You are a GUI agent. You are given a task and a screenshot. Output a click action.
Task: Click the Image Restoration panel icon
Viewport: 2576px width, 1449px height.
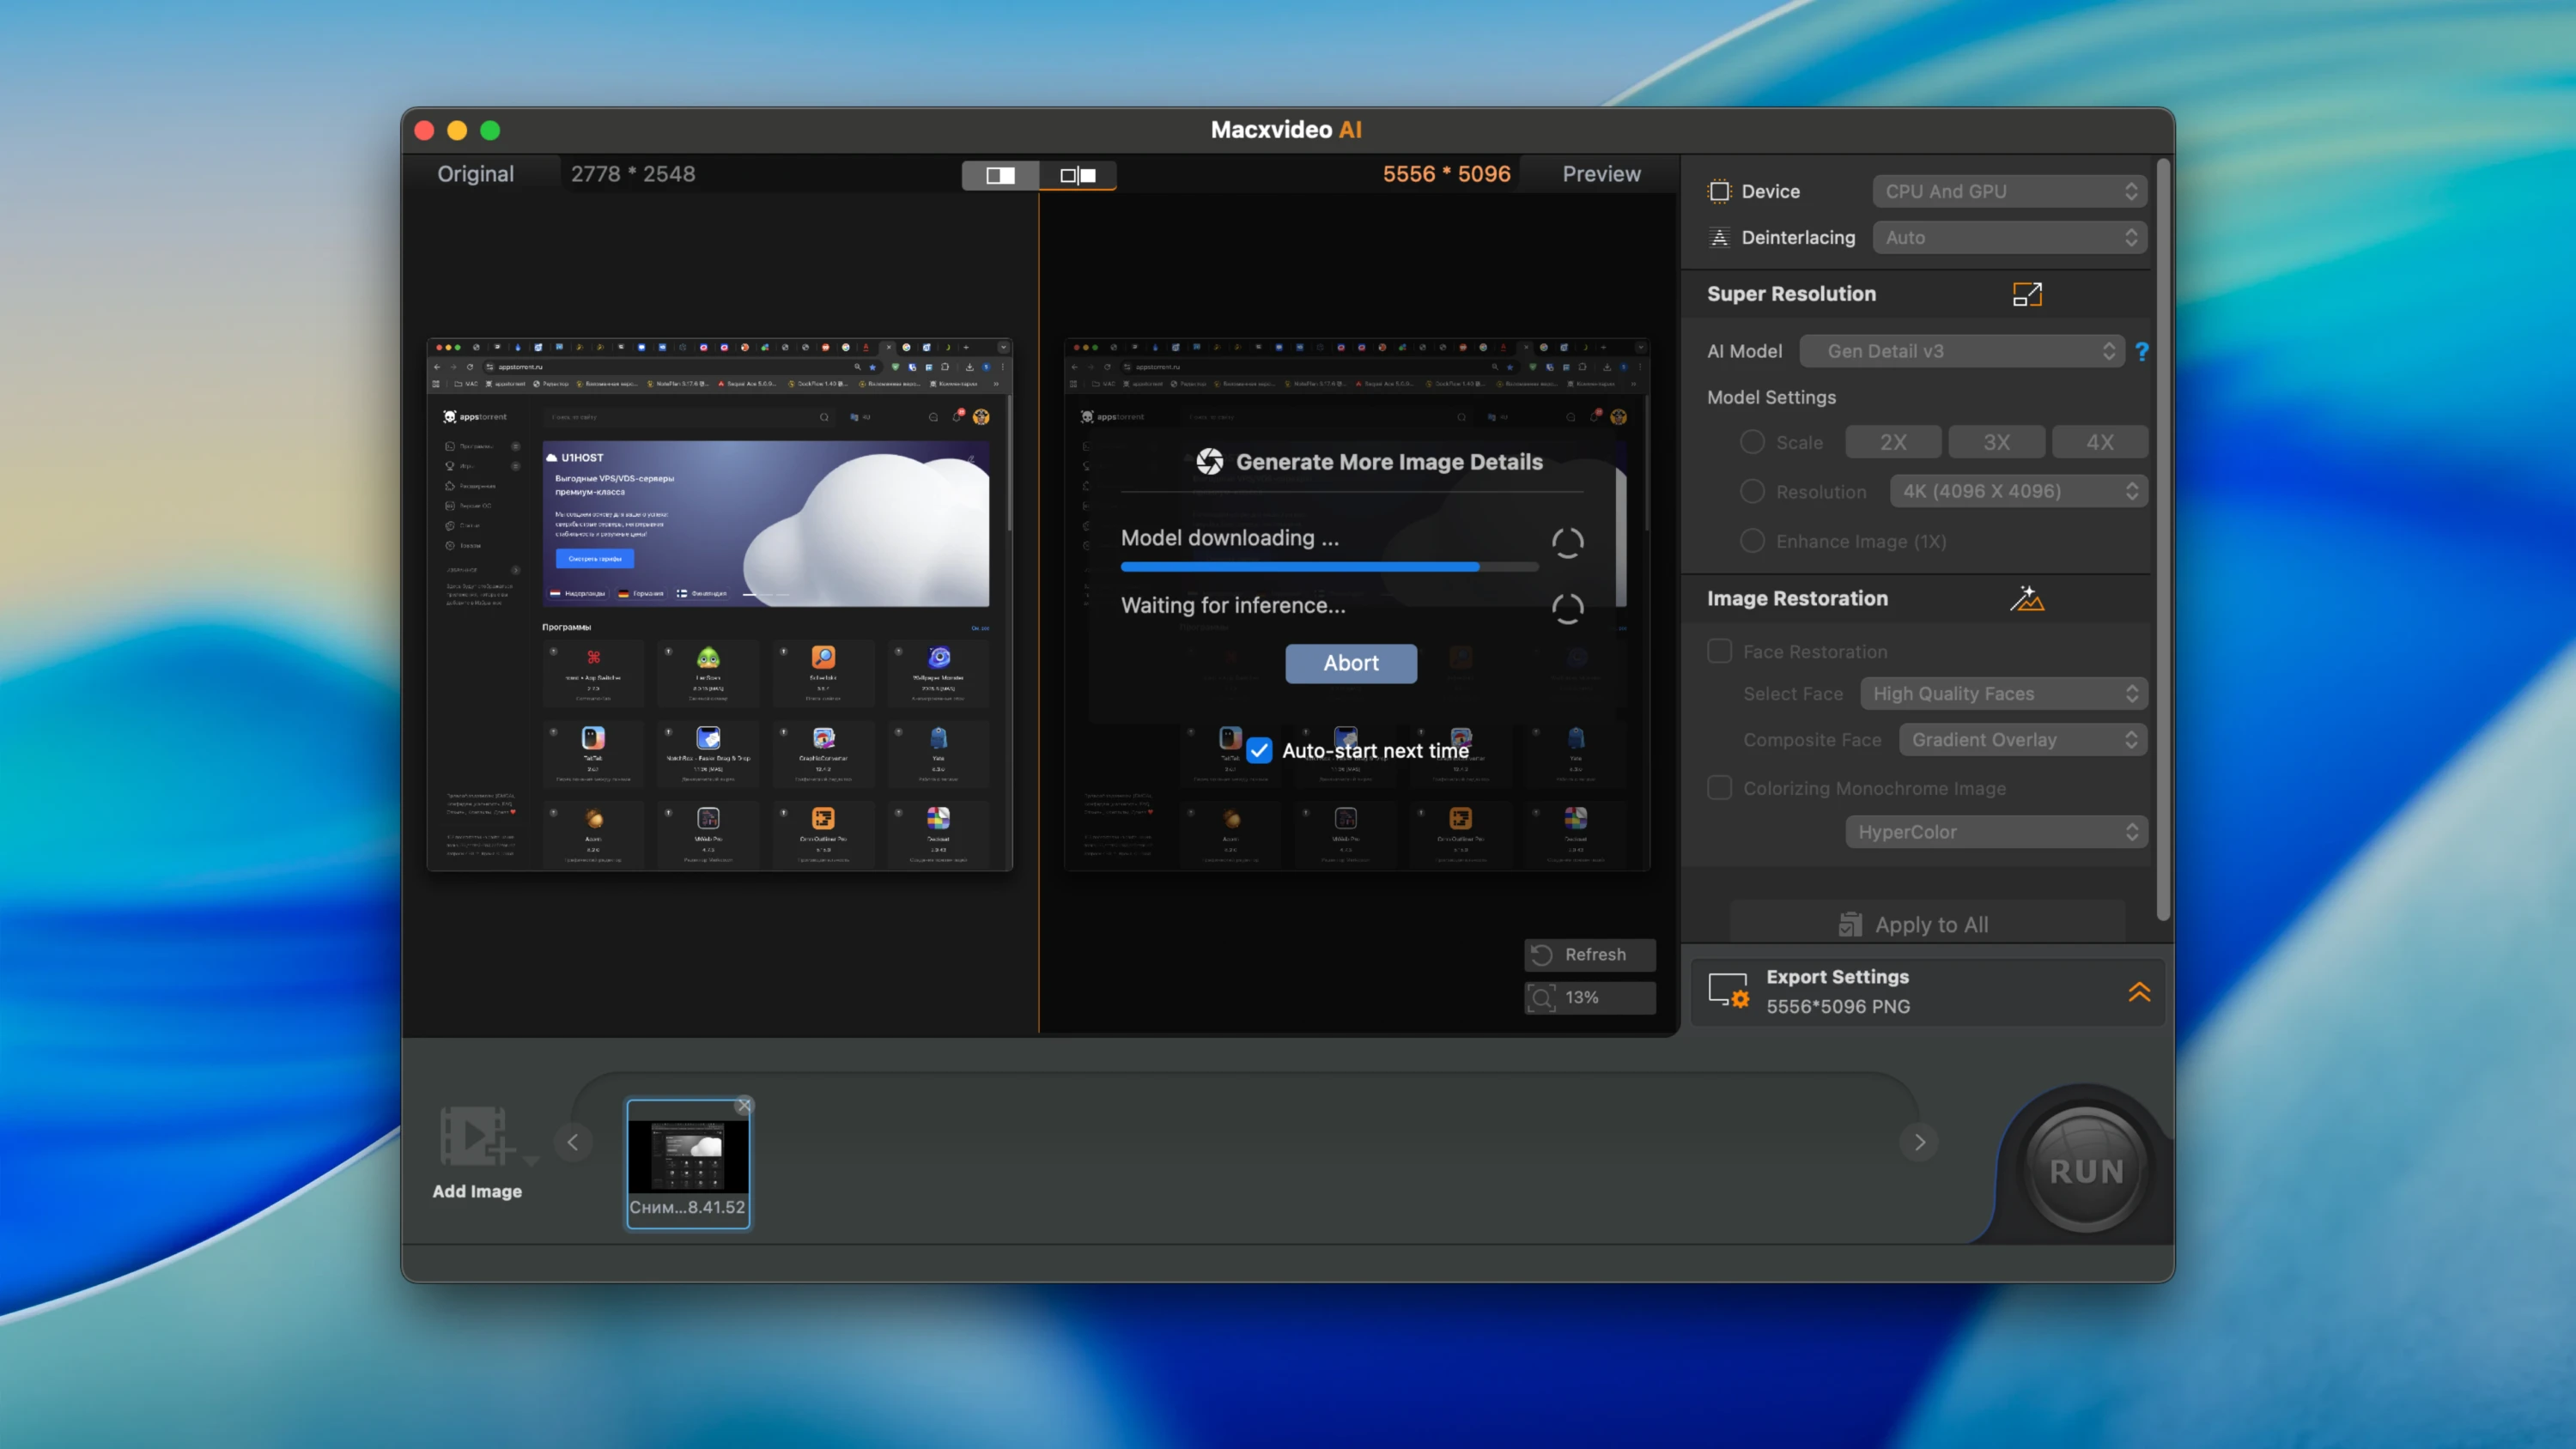pyautogui.click(x=2028, y=598)
